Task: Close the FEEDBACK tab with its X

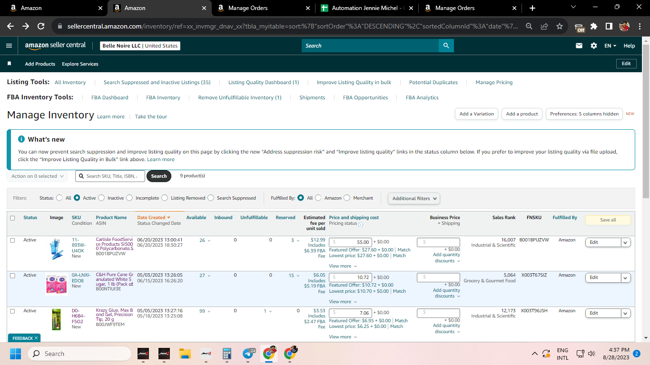Action: [x=36, y=338]
